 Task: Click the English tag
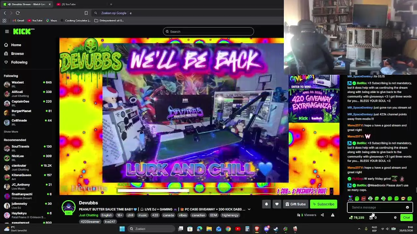[x=107, y=215]
